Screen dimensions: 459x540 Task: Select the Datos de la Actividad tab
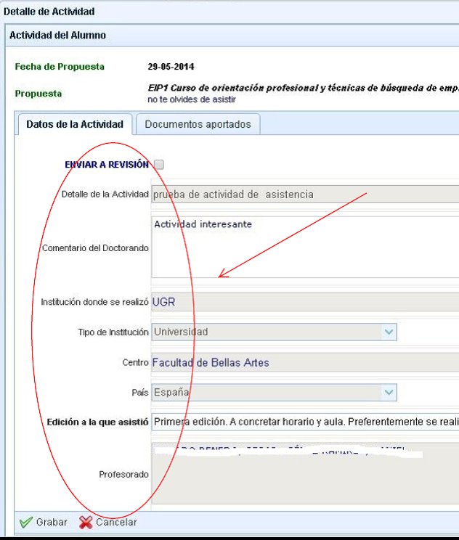[75, 124]
